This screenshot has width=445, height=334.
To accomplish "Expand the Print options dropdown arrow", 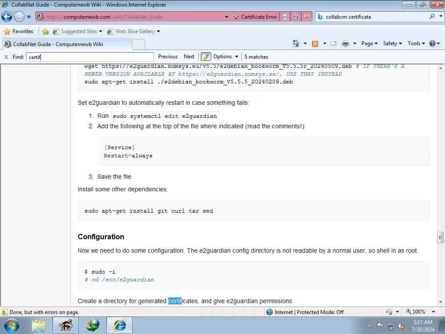I will [x=355, y=43].
